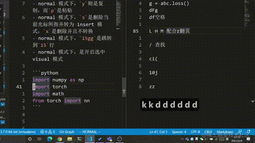The height and width of the screenshot is (143, 255).
Task: Click the 'import math' line
Action: [48, 94]
